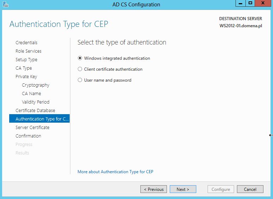Navigate to the CA Type page
The height and width of the screenshot is (199, 273).
[x=24, y=68]
